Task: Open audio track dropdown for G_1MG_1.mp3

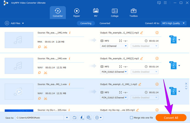Action: pos(114,97)
